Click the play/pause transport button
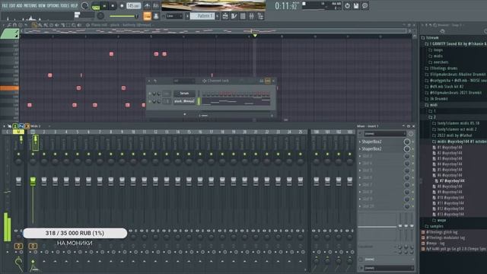This screenshot has width=487, height=274. coord(105,6)
